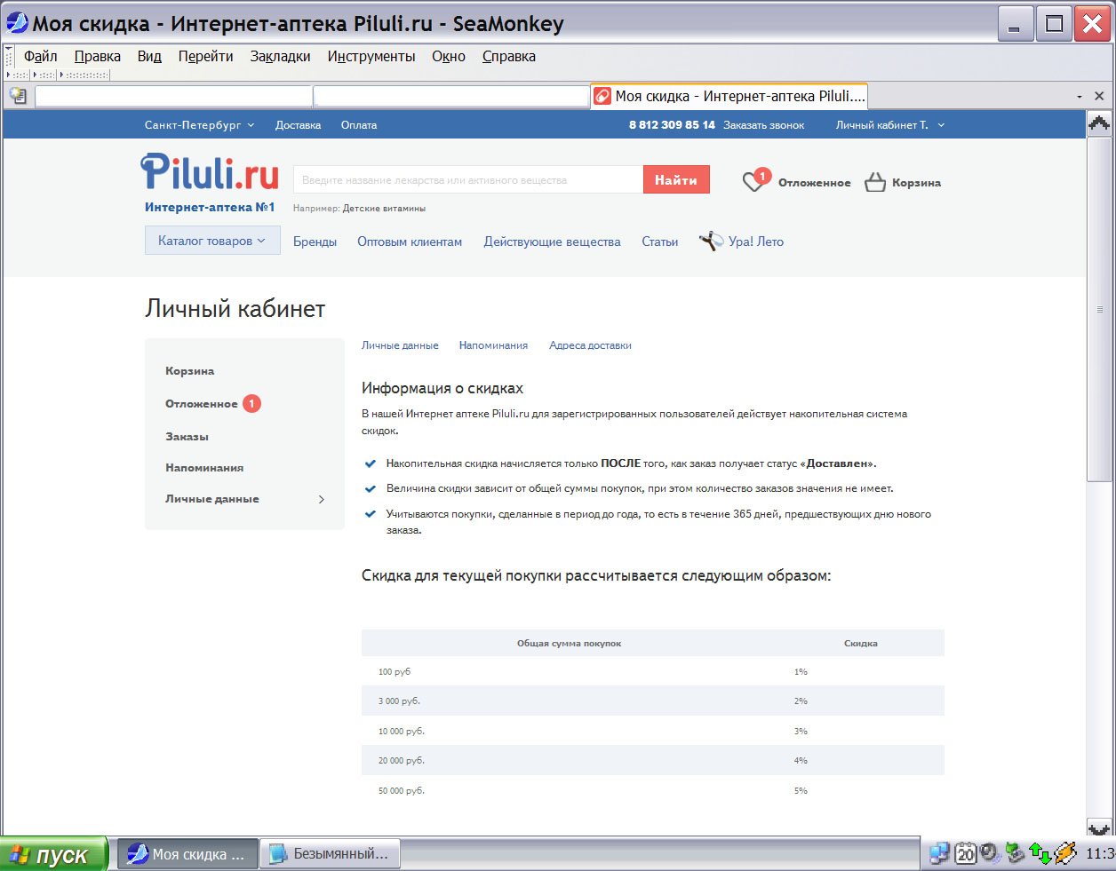The height and width of the screenshot is (871, 1116).
Task: Click the network computers tray icon
Action: click(x=939, y=854)
